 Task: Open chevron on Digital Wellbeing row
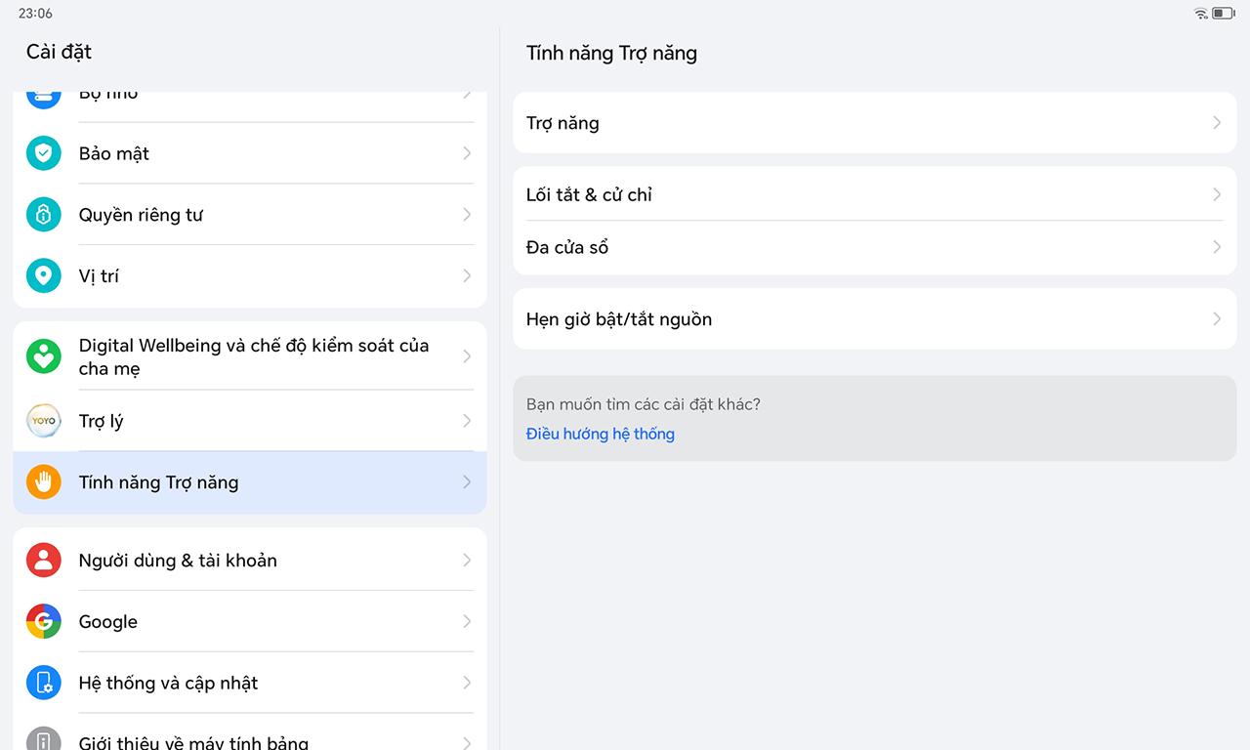pos(467,356)
